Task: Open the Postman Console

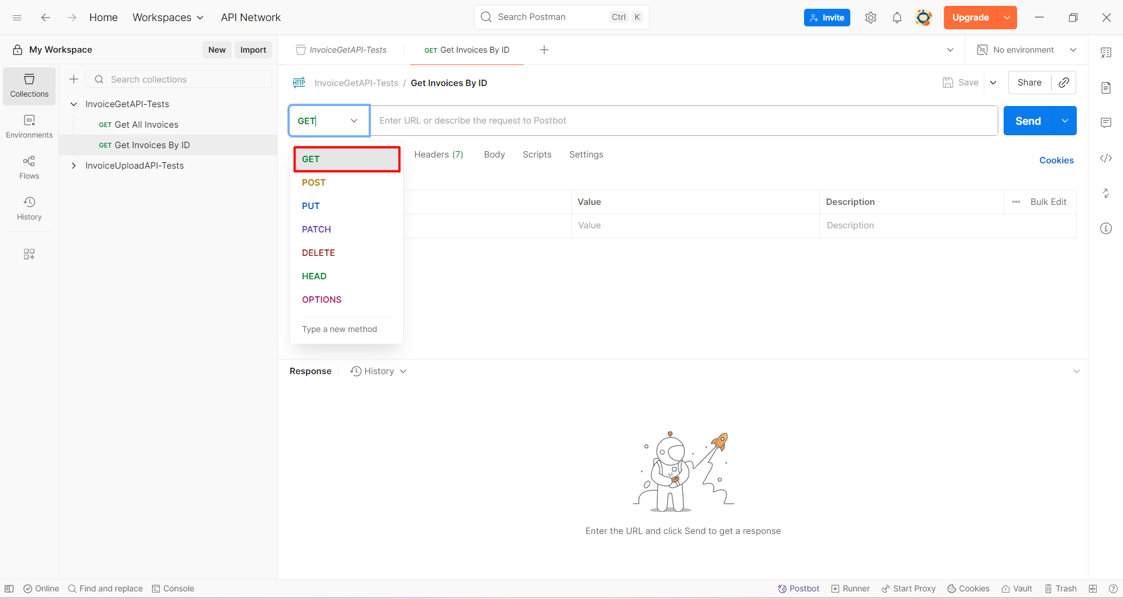Action: pos(173,588)
